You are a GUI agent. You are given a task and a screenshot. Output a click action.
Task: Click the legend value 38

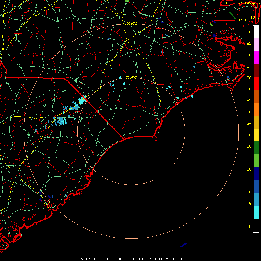click(x=249, y=112)
